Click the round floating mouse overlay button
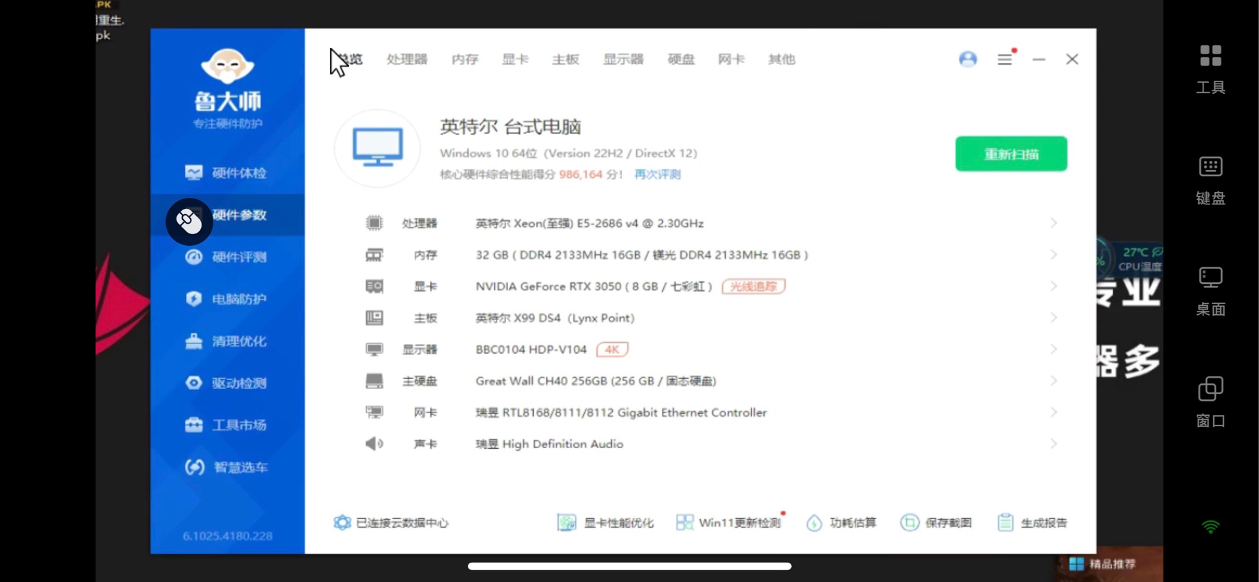The image size is (1259, 582). pyautogui.click(x=189, y=222)
